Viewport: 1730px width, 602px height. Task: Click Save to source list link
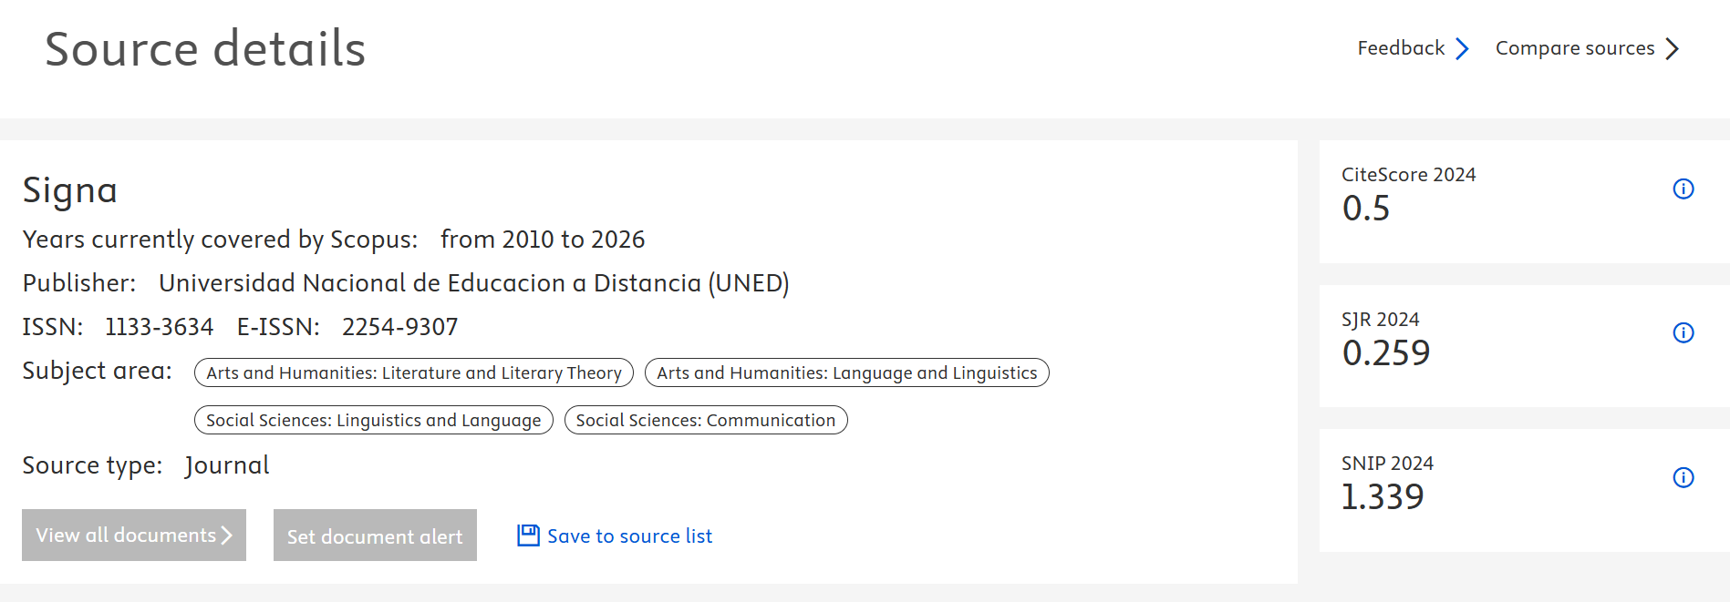(x=629, y=536)
